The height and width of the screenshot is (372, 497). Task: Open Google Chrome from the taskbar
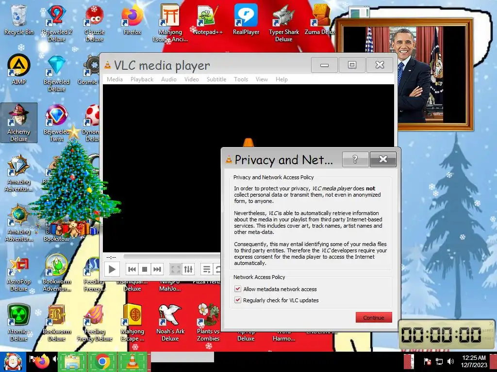[102, 361]
